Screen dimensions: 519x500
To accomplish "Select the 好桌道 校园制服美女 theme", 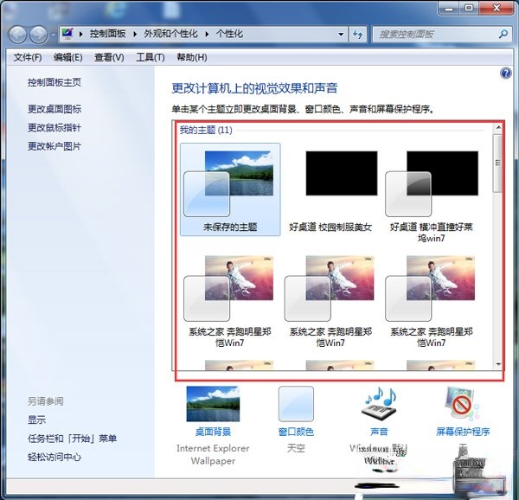I will click(331, 191).
